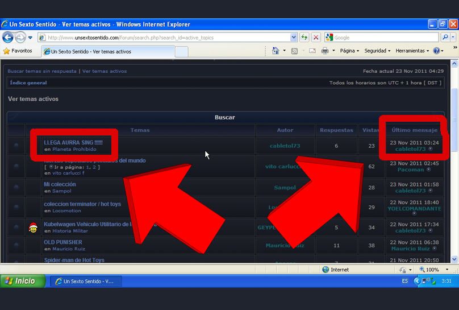Viewport: 459px width, 310px height.
Task: Click the Home page icon
Action: coord(276,51)
